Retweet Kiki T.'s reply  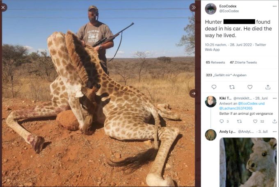click(240, 121)
